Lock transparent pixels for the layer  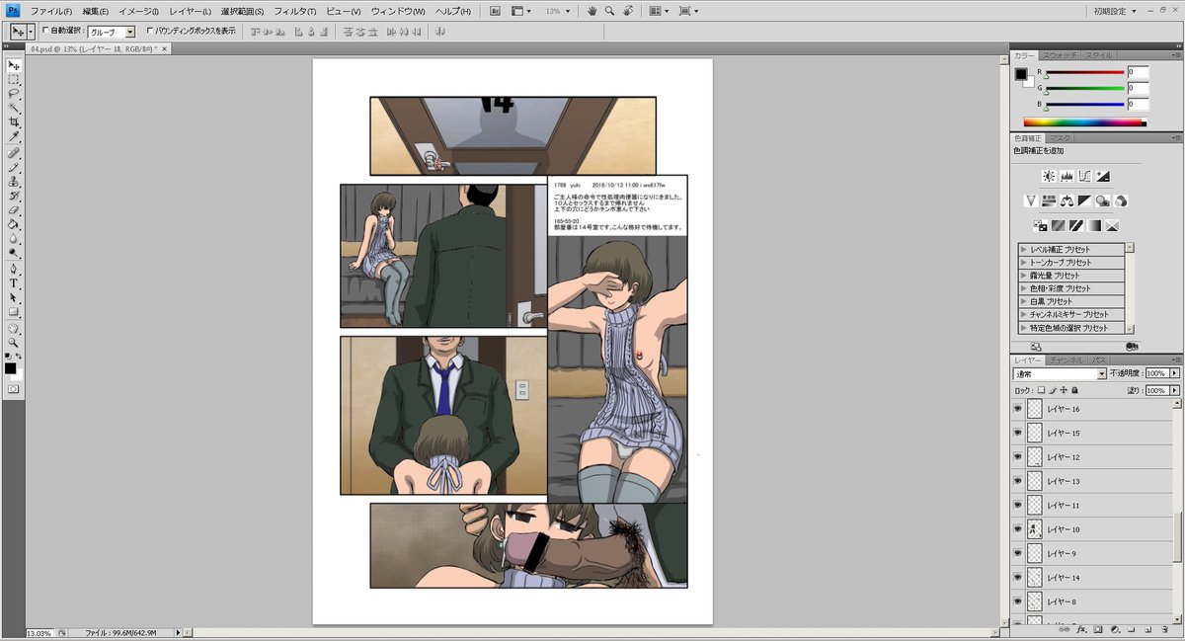(1041, 390)
